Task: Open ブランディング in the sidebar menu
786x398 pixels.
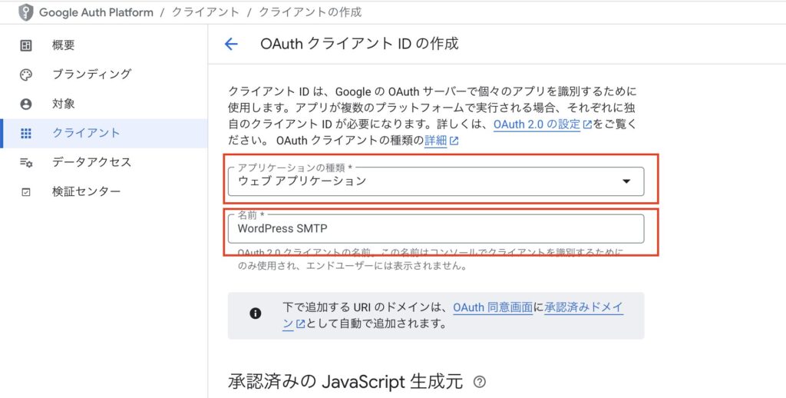Action: [x=104, y=75]
